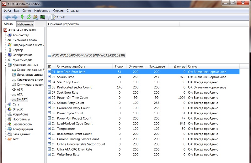Select Компьютер in the tree
Image resolution: width=251 pixels, height=163 pixels.
(21, 35)
